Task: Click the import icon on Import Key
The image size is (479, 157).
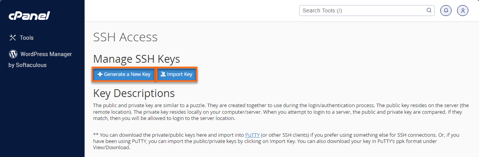Action: pyautogui.click(x=163, y=74)
